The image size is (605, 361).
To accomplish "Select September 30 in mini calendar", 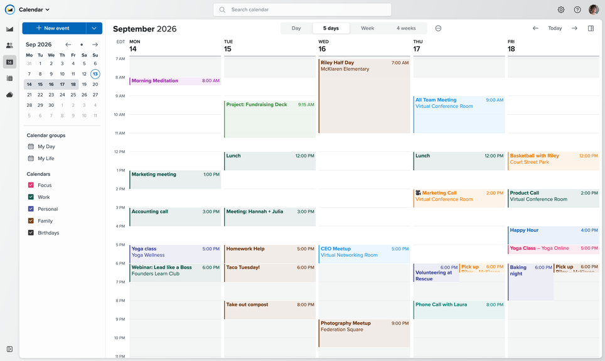I will click(x=51, y=105).
